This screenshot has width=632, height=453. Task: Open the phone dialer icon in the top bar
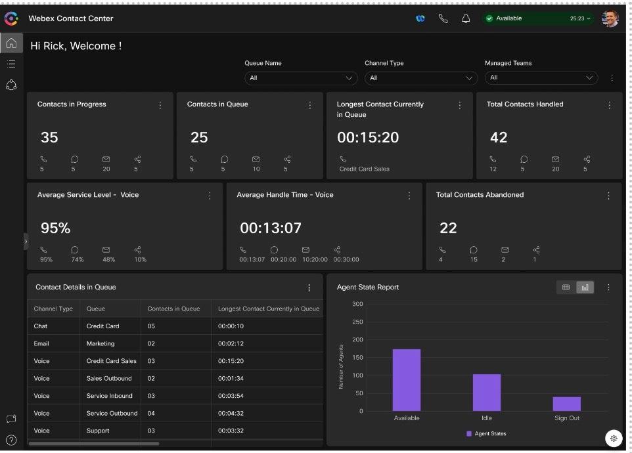click(x=443, y=18)
